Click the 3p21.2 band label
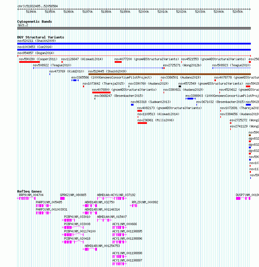The height and width of the screenshot is (267, 259). pyautogui.click(x=23, y=25)
